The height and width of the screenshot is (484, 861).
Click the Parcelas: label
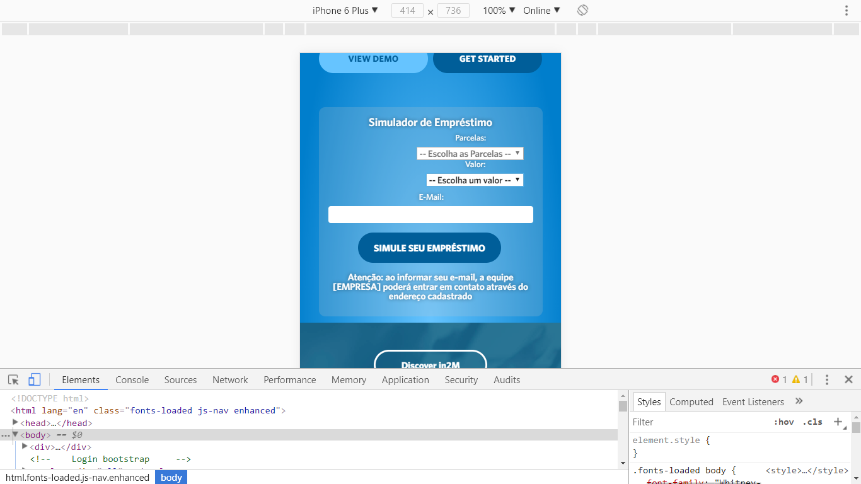470,138
